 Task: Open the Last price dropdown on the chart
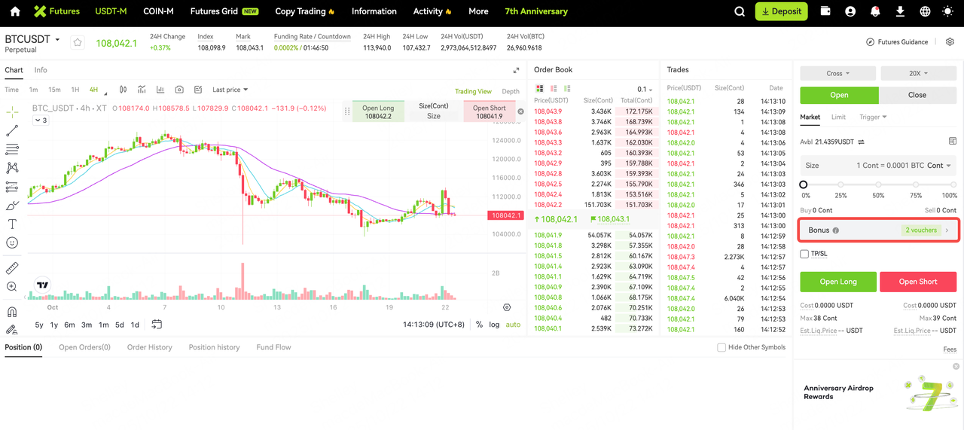(230, 90)
